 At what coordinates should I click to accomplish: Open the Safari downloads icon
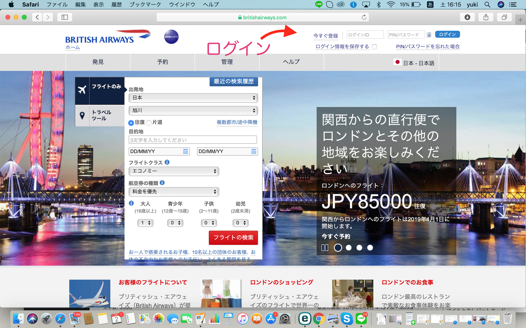pyautogui.click(x=467, y=17)
